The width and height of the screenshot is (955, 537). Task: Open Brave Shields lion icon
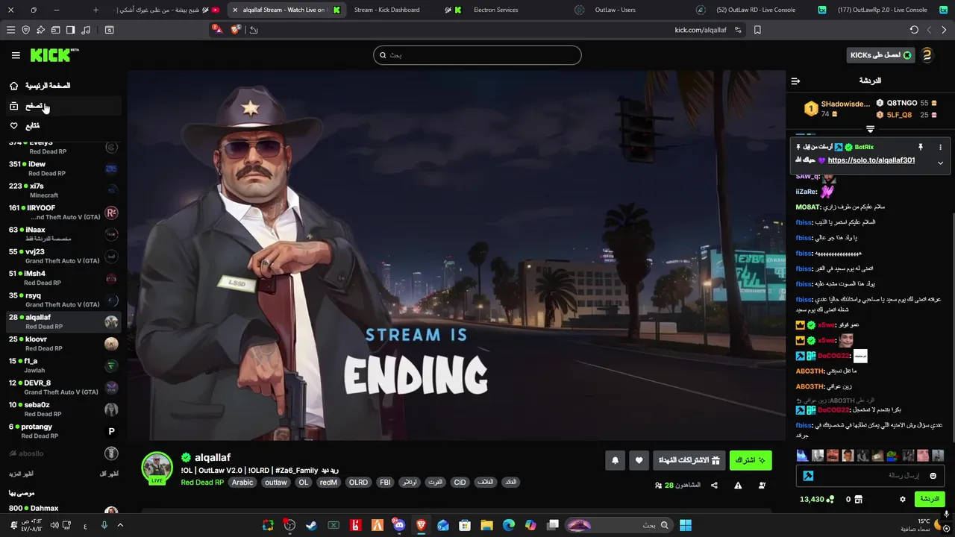[236, 30]
